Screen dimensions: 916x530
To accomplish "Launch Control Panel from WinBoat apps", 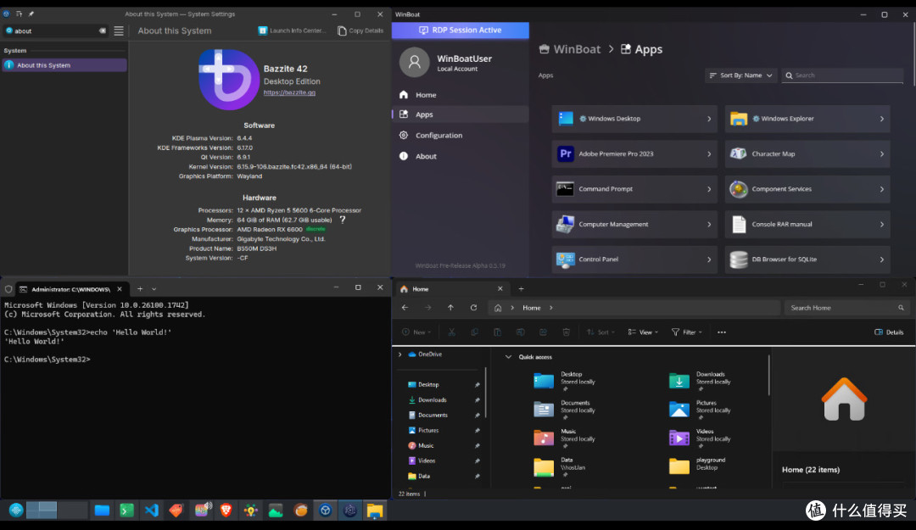I will point(634,259).
